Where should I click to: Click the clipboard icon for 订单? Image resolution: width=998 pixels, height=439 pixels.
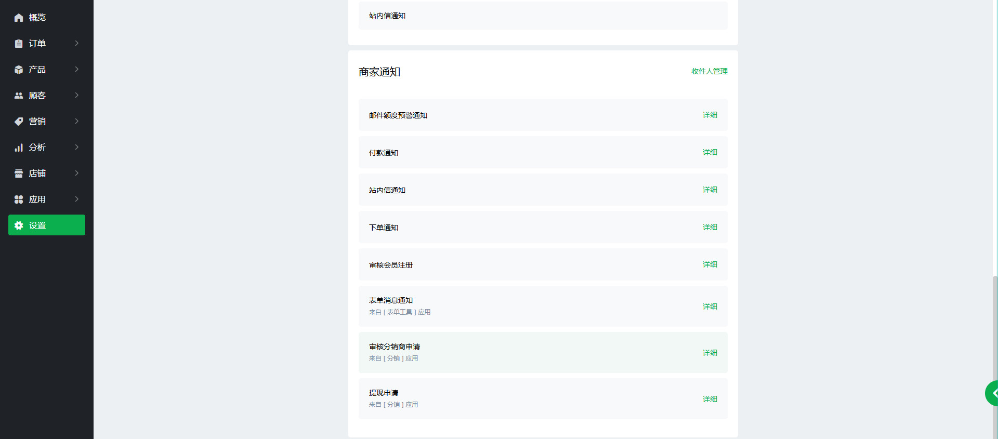click(x=19, y=44)
